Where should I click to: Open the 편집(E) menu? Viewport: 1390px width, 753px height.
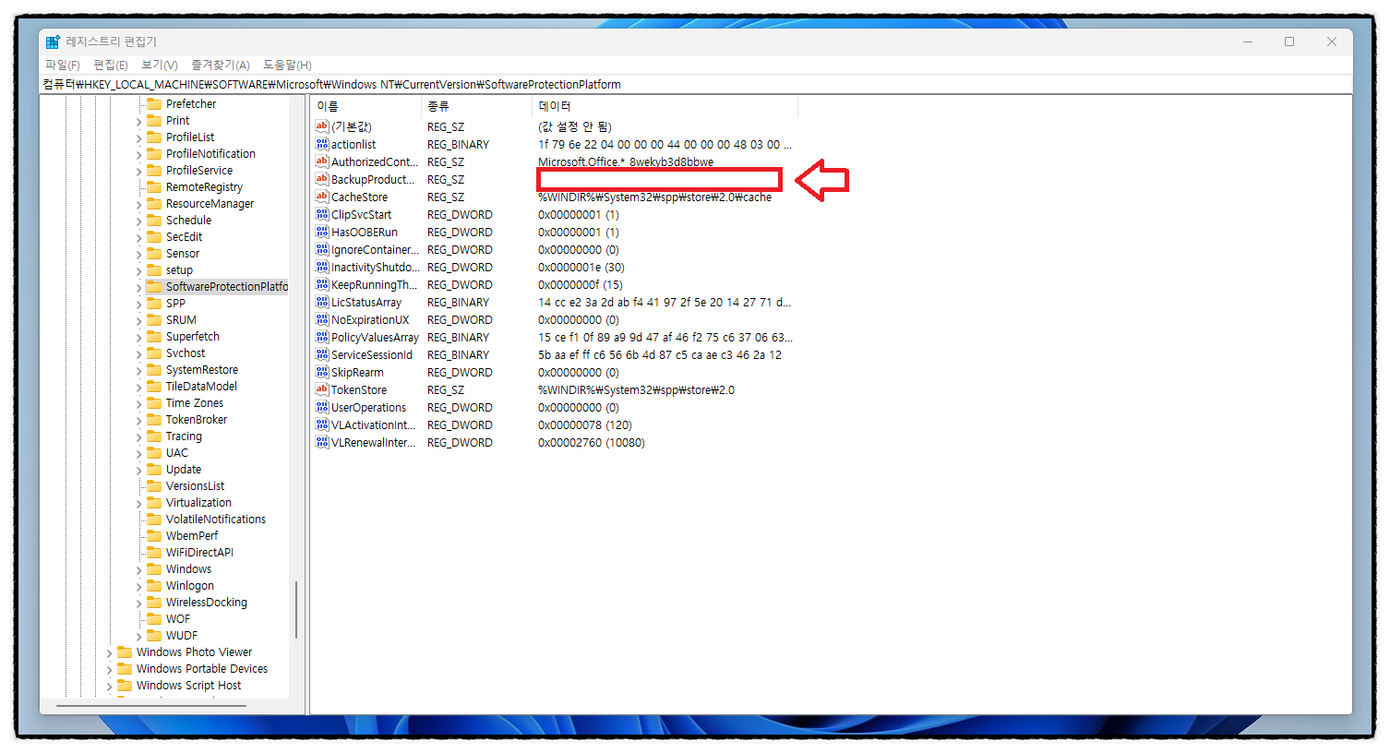[111, 65]
